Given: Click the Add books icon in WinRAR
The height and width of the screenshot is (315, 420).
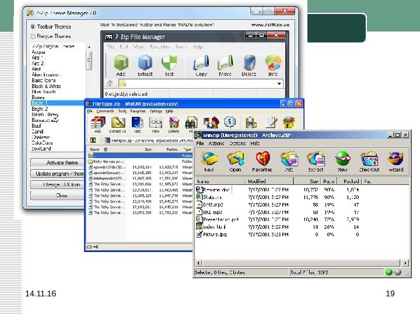Looking at the screenshot, I should click(98, 123).
